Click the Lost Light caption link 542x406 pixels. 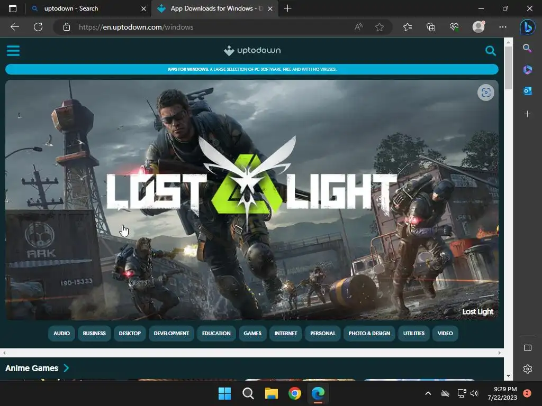click(478, 311)
